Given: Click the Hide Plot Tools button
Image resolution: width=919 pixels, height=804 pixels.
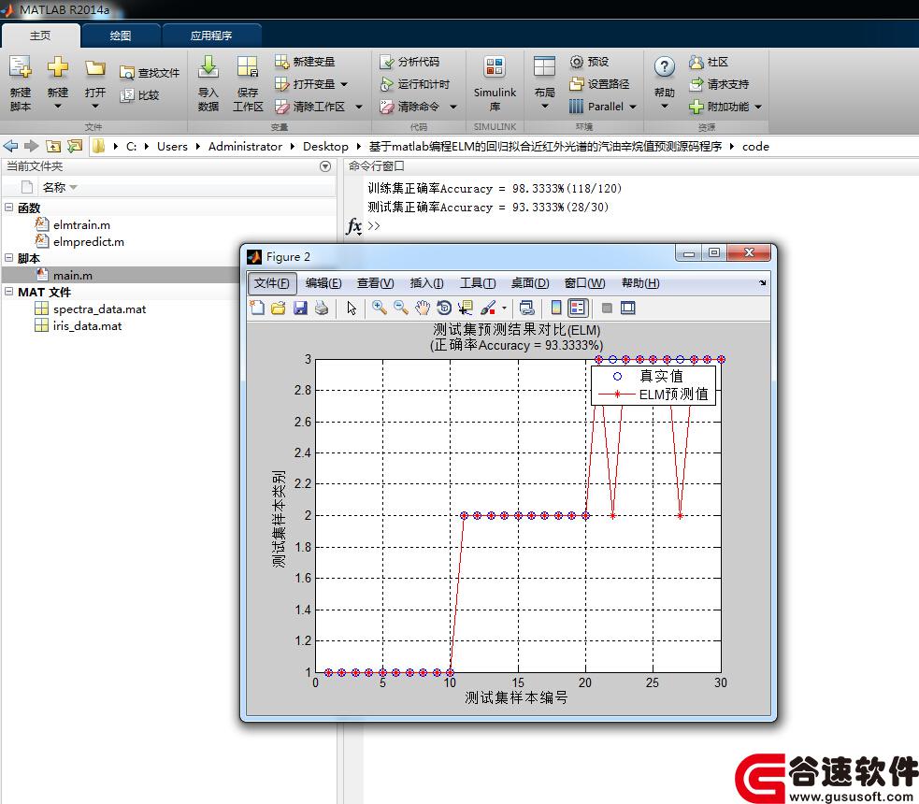Looking at the screenshot, I should tap(607, 308).
